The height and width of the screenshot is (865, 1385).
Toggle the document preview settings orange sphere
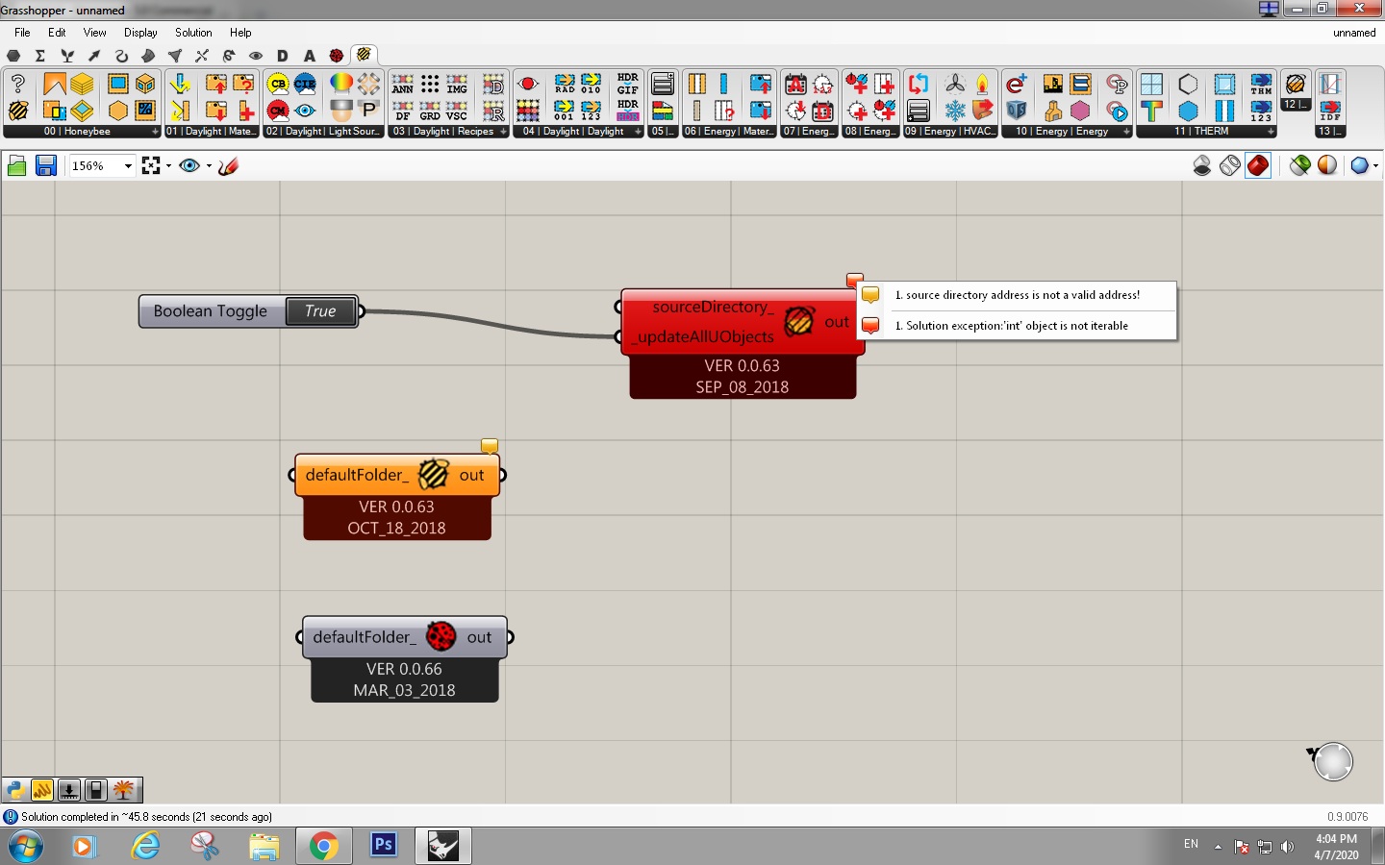coord(1327,165)
